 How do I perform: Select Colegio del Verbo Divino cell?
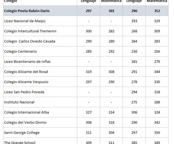[x=26, y=122]
